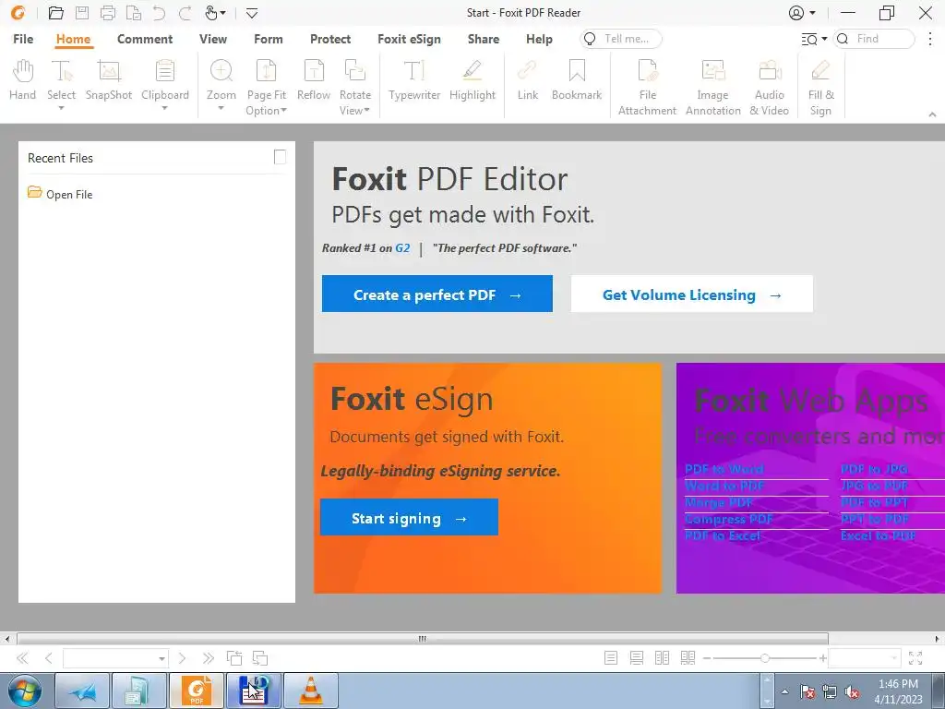This screenshot has height=709, width=945.
Task: Collapse the ribbon with the chevron
Action: point(932,114)
